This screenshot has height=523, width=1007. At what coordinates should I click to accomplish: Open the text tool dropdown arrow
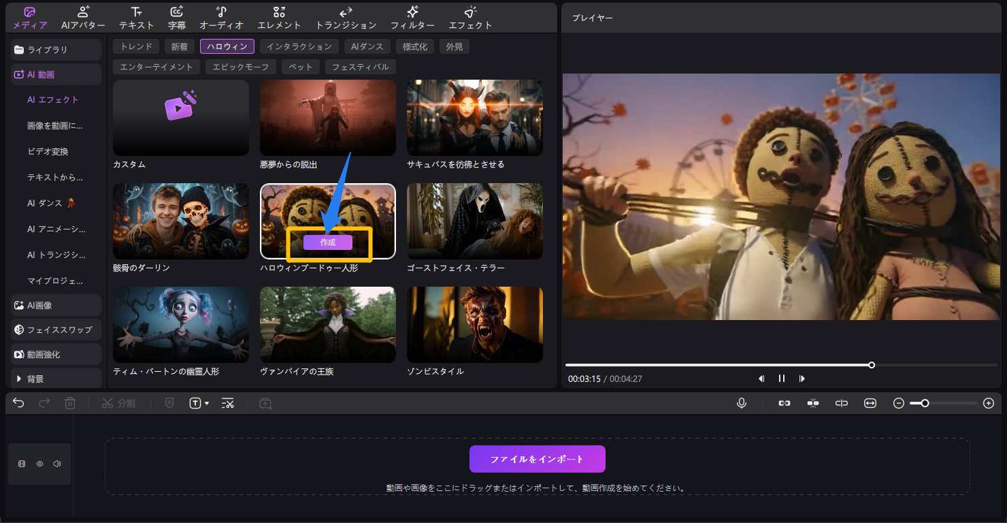[207, 404]
